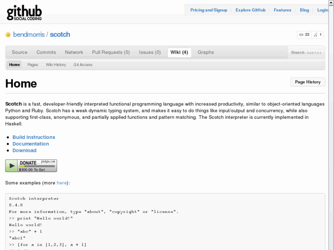Open the Documentation wiki link

tap(31, 144)
